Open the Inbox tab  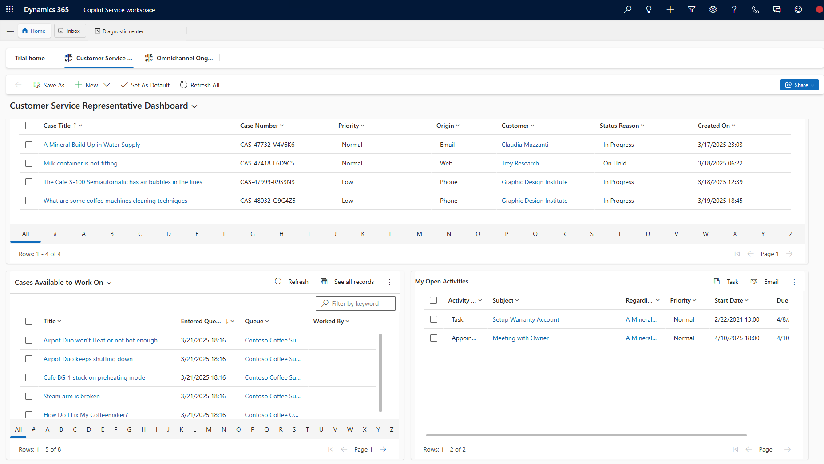(x=70, y=31)
